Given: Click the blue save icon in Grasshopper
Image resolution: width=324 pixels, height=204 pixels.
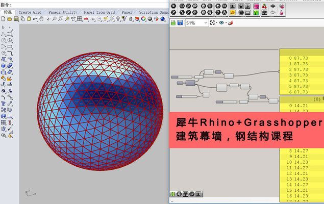Looking at the screenshot, I should tap(180, 23).
